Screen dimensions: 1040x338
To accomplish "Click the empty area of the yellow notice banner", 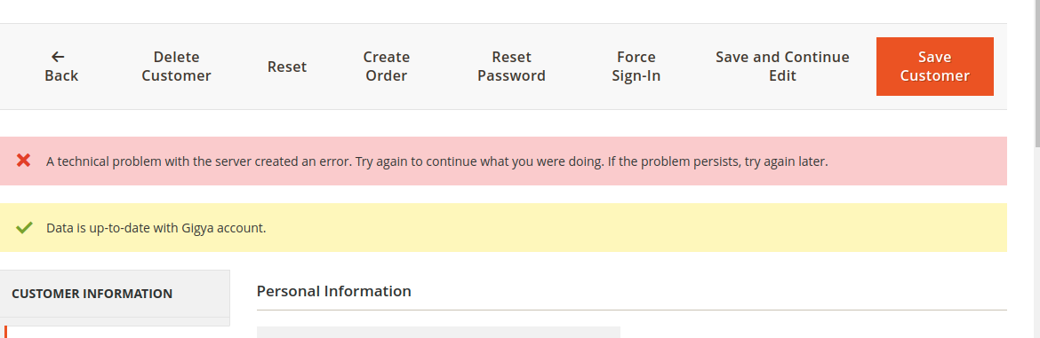I will [636, 227].
